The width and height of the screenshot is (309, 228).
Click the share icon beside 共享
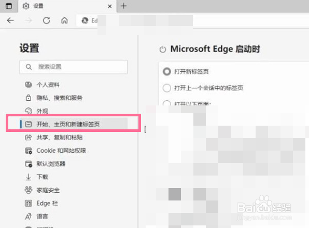coord(29,137)
